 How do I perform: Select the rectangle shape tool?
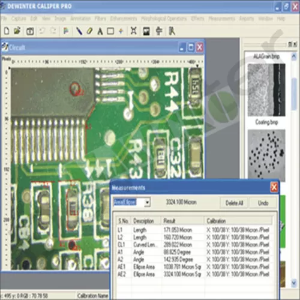[x=110, y=31]
